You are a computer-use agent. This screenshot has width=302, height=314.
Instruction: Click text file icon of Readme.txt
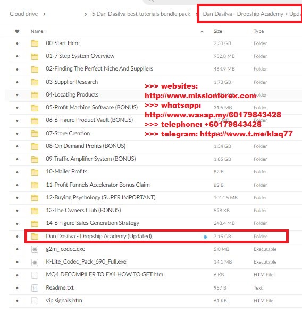pos(35,288)
